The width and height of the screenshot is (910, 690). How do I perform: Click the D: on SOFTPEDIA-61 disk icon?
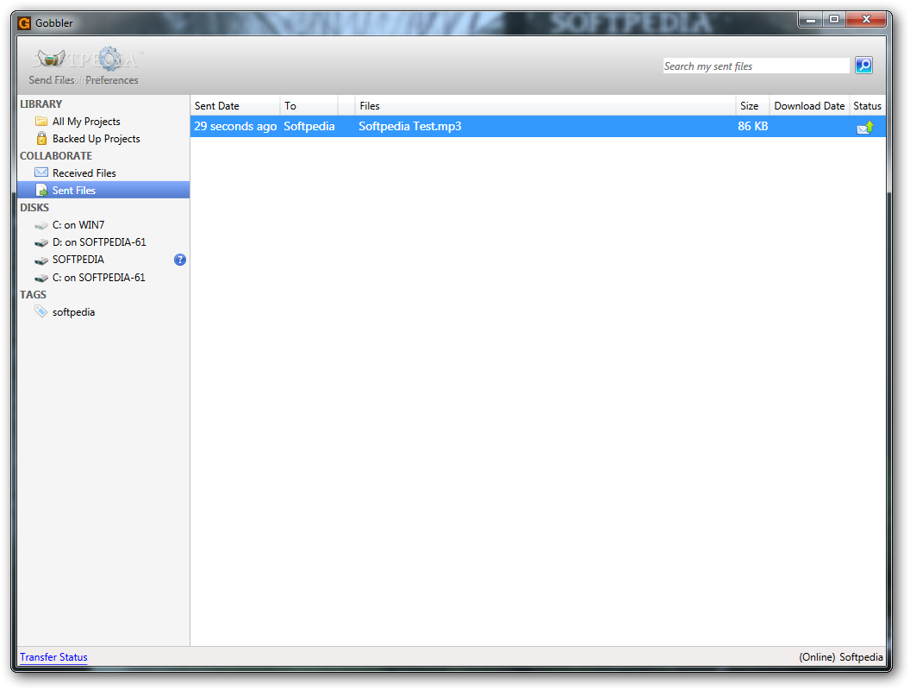point(41,242)
